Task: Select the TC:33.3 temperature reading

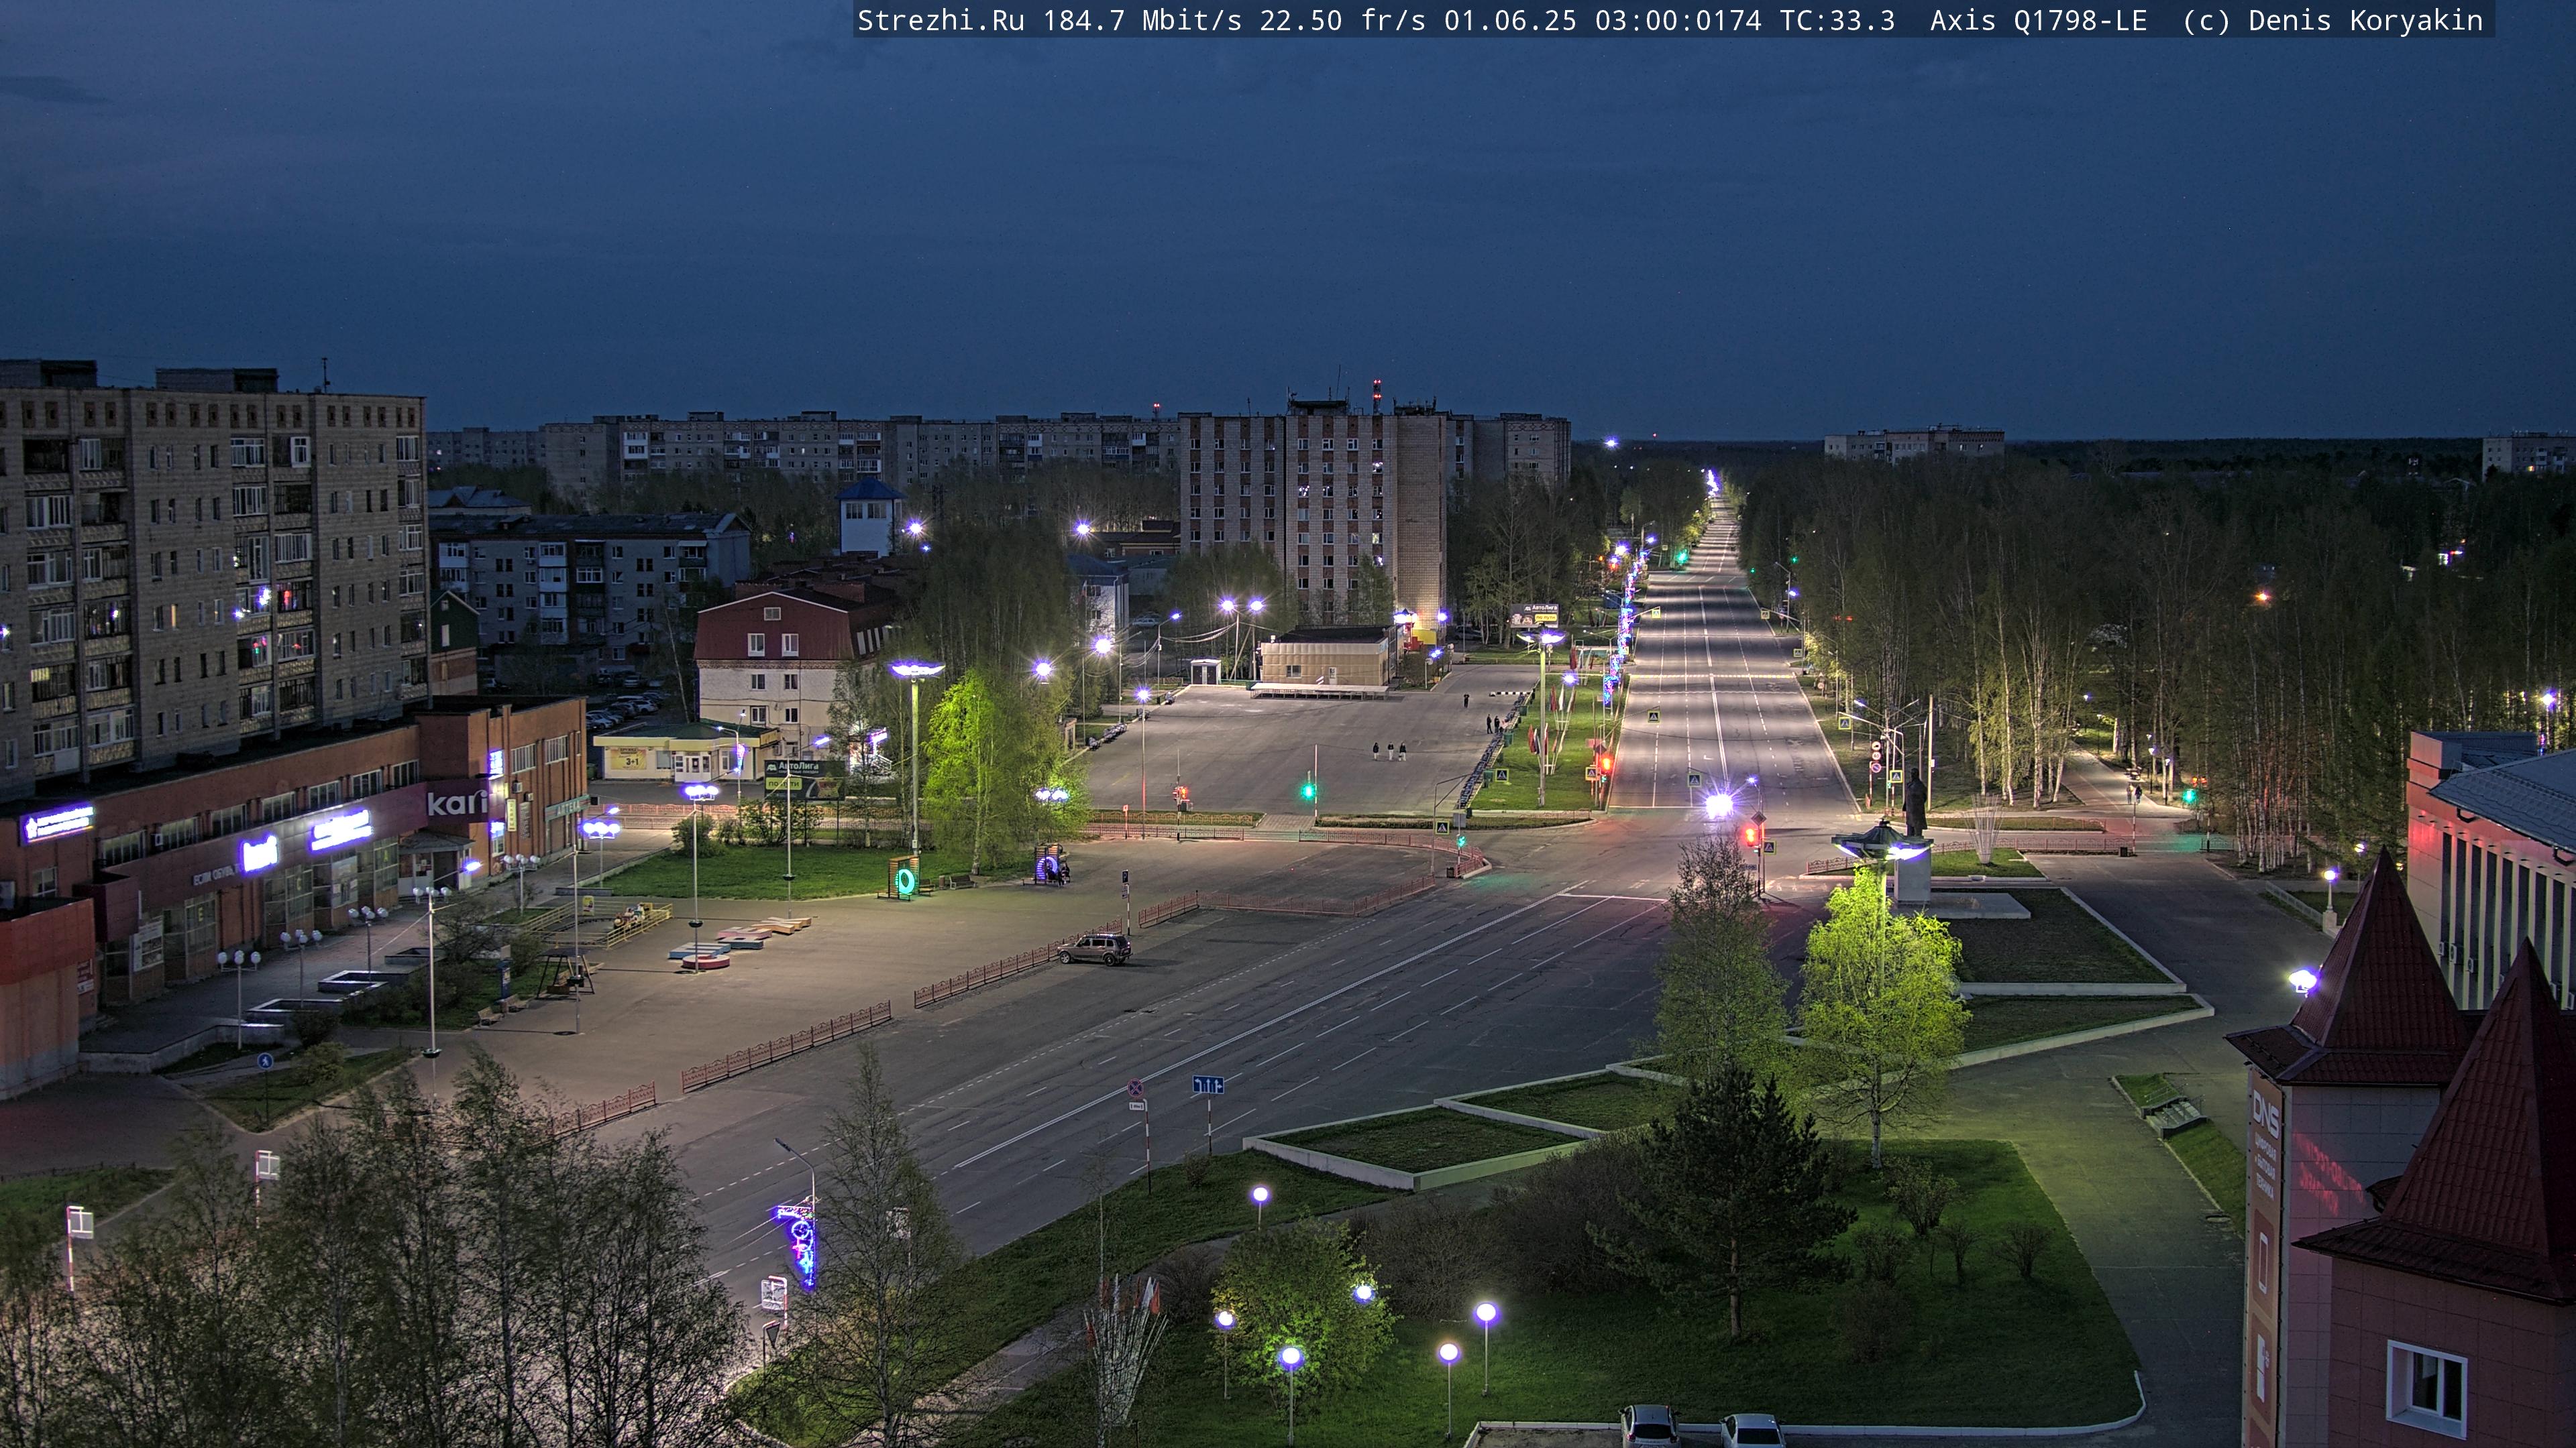Action: 1837,21
